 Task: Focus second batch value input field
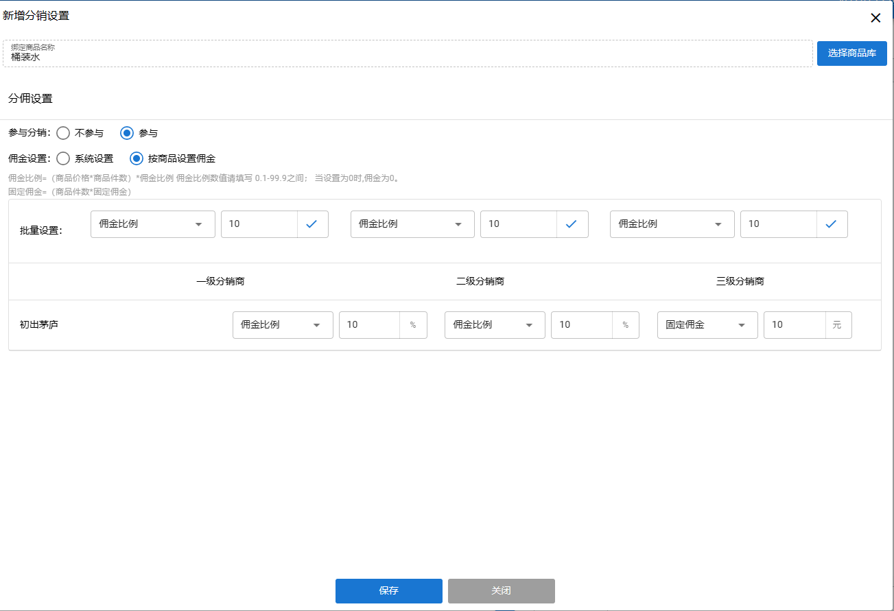[519, 224]
